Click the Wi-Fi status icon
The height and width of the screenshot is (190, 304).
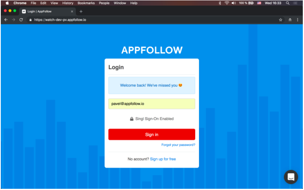click(x=227, y=3)
